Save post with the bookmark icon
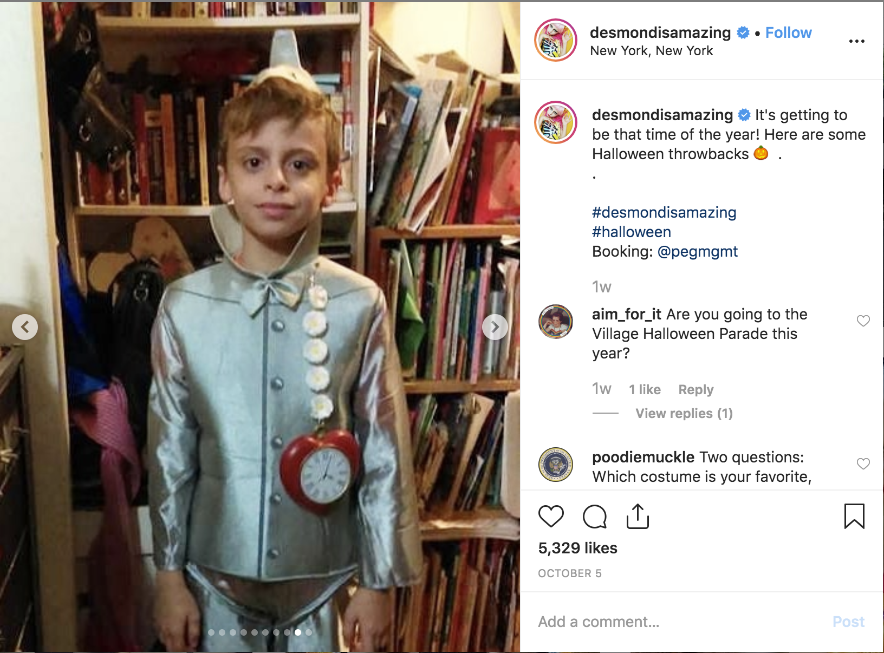Image resolution: width=884 pixels, height=653 pixels. [x=854, y=516]
